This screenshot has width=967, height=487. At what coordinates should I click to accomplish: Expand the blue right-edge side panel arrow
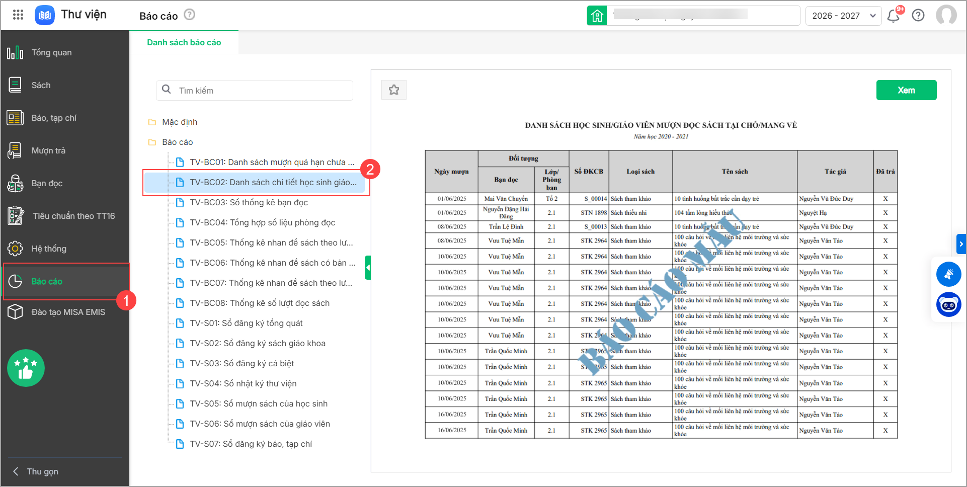(961, 244)
